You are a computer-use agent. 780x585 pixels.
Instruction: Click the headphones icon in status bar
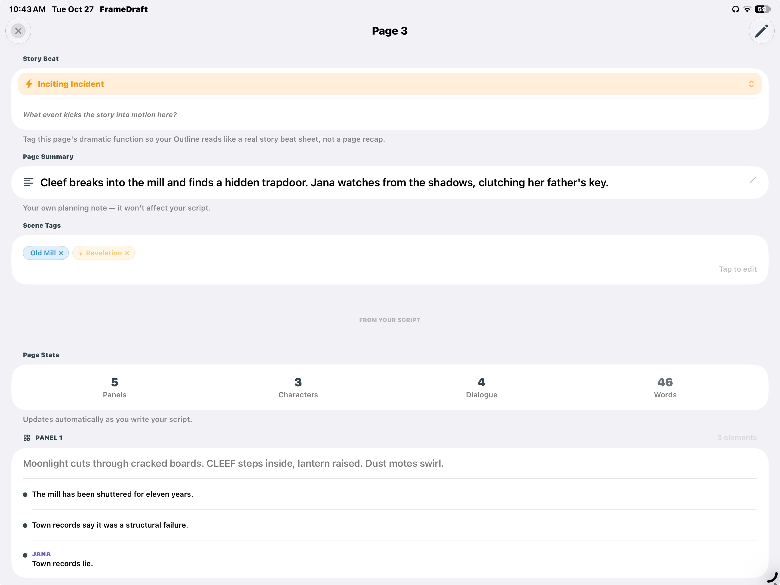click(735, 9)
